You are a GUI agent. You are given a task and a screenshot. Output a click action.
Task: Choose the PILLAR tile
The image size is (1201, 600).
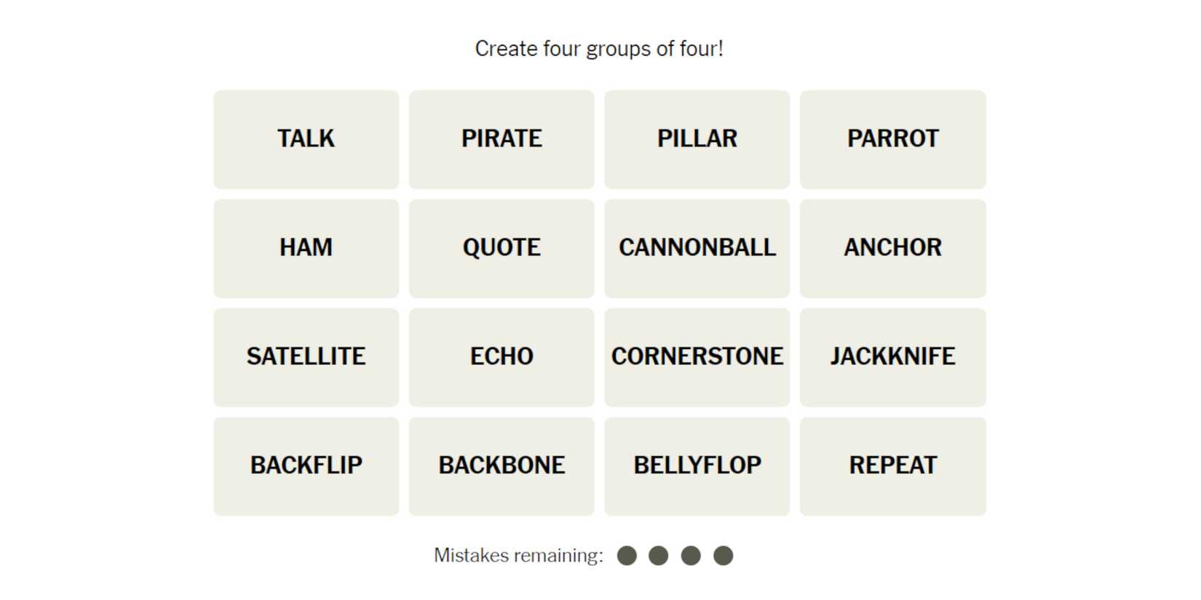click(x=697, y=139)
